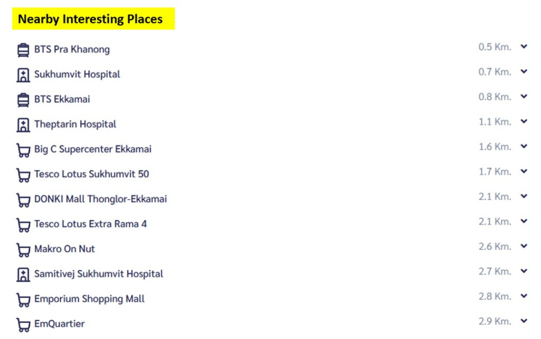Screen dimensions: 541x339
Task: Click the cart icon next to Makro On Nut
Action: (23, 250)
